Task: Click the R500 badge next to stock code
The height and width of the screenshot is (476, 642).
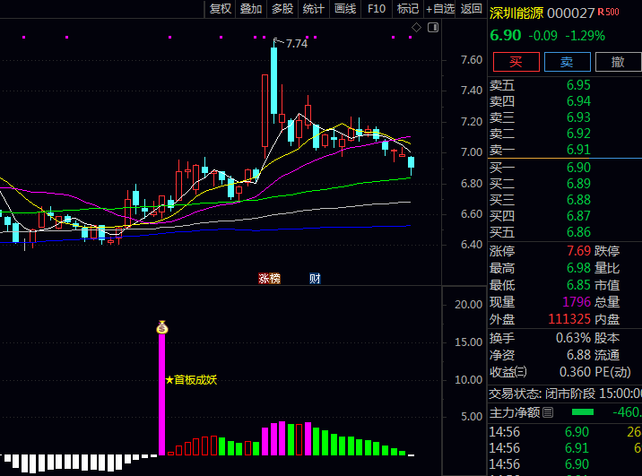Action: (x=609, y=13)
